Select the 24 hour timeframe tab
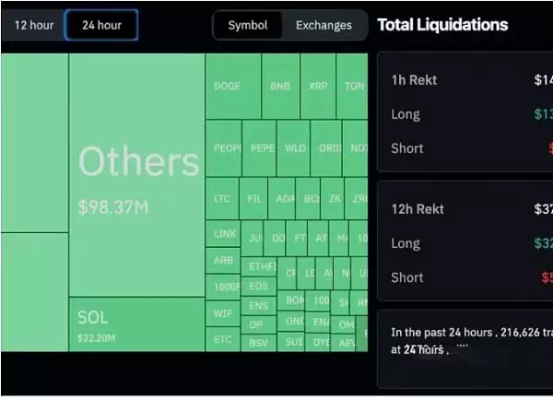This screenshot has height=399, width=553. [101, 25]
